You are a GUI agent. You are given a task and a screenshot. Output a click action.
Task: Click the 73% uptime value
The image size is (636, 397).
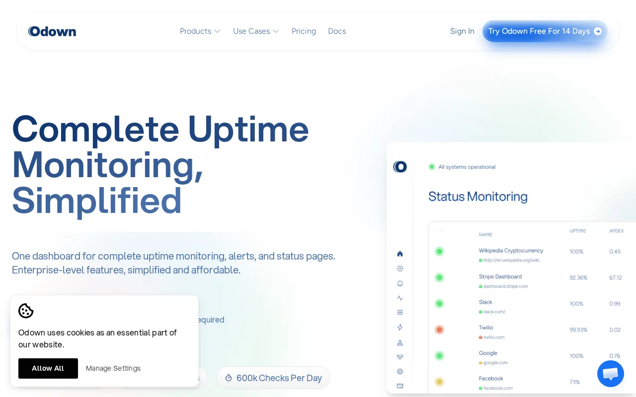[575, 382]
